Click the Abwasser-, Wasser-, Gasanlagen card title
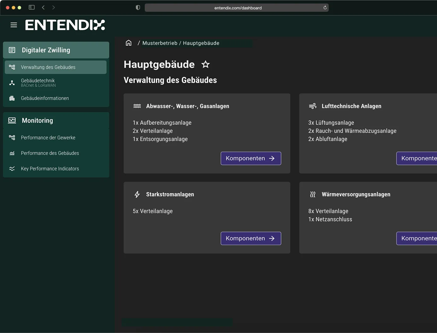437x333 pixels. [188, 106]
